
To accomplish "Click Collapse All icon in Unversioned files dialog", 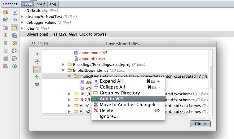I will [x=37, y=61].
